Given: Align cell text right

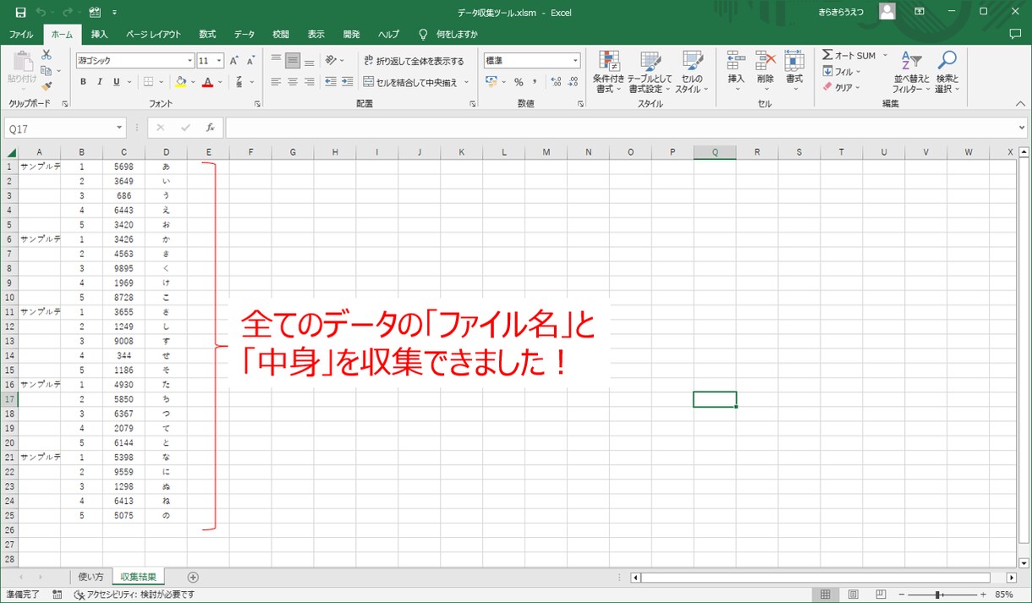Looking at the screenshot, I should (309, 82).
